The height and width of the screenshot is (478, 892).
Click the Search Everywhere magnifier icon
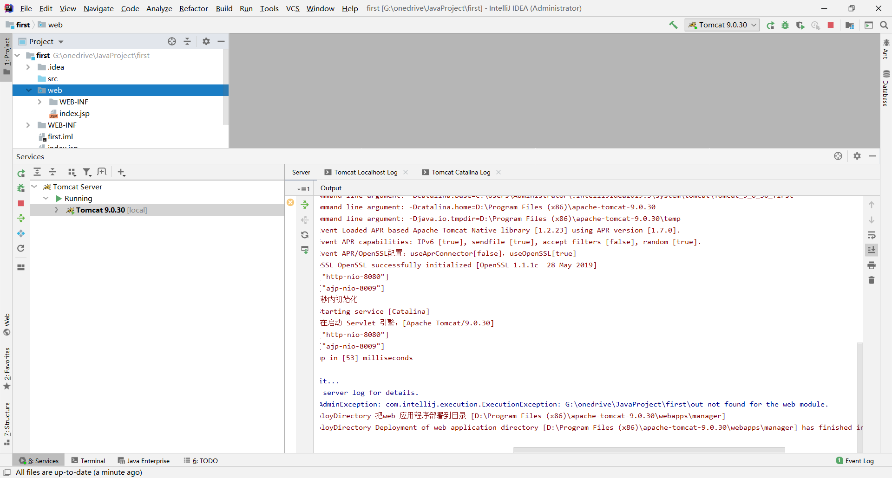coord(884,25)
